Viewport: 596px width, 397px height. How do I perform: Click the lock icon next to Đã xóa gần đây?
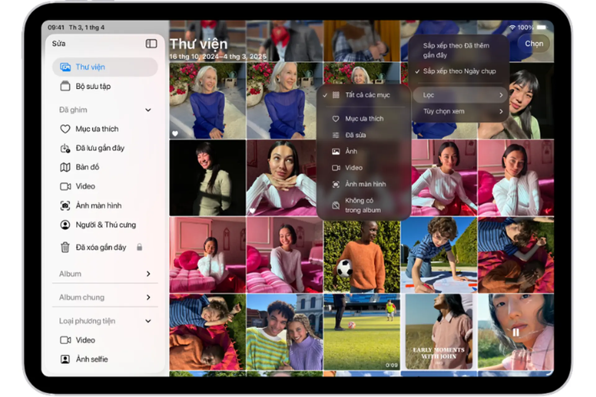(x=139, y=247)
